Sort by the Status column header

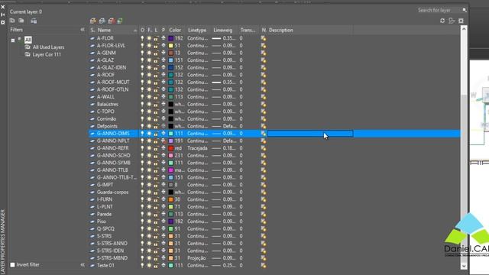click(92, 31)
